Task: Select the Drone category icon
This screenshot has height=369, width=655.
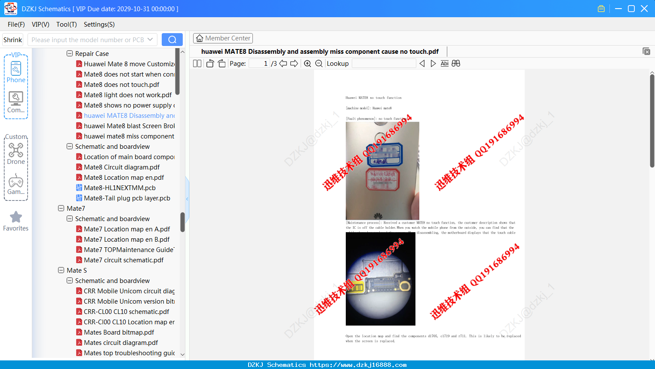Action: click(16, 154)
